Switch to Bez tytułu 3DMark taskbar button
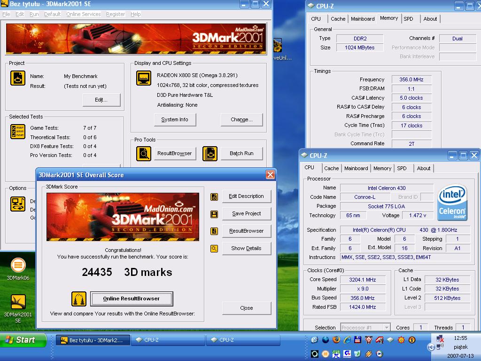The width and height of the screenshot is (481, 361). pyautogui.click(x=93, y=340)
